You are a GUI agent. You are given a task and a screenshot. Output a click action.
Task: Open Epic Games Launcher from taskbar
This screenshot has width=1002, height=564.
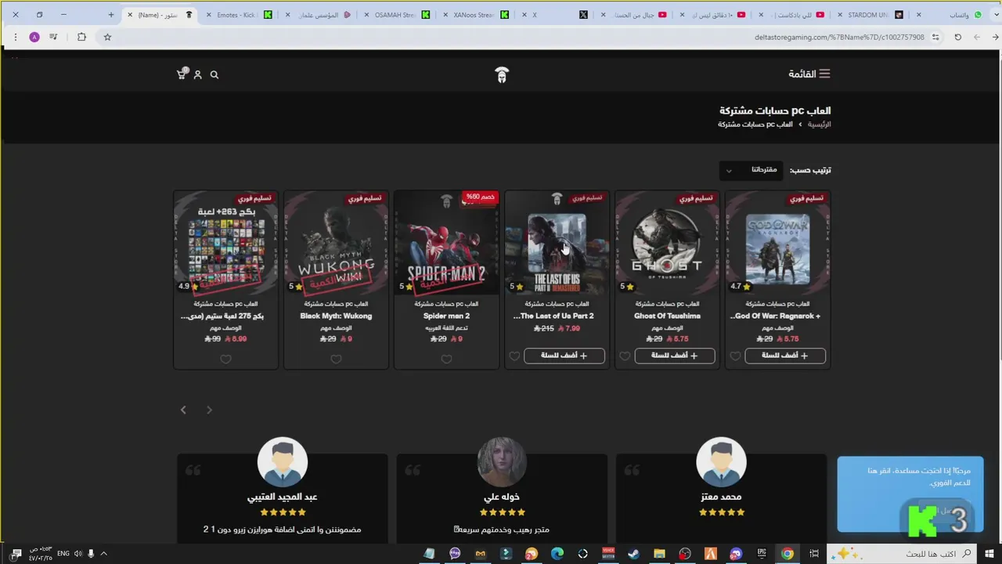[762, 554]
